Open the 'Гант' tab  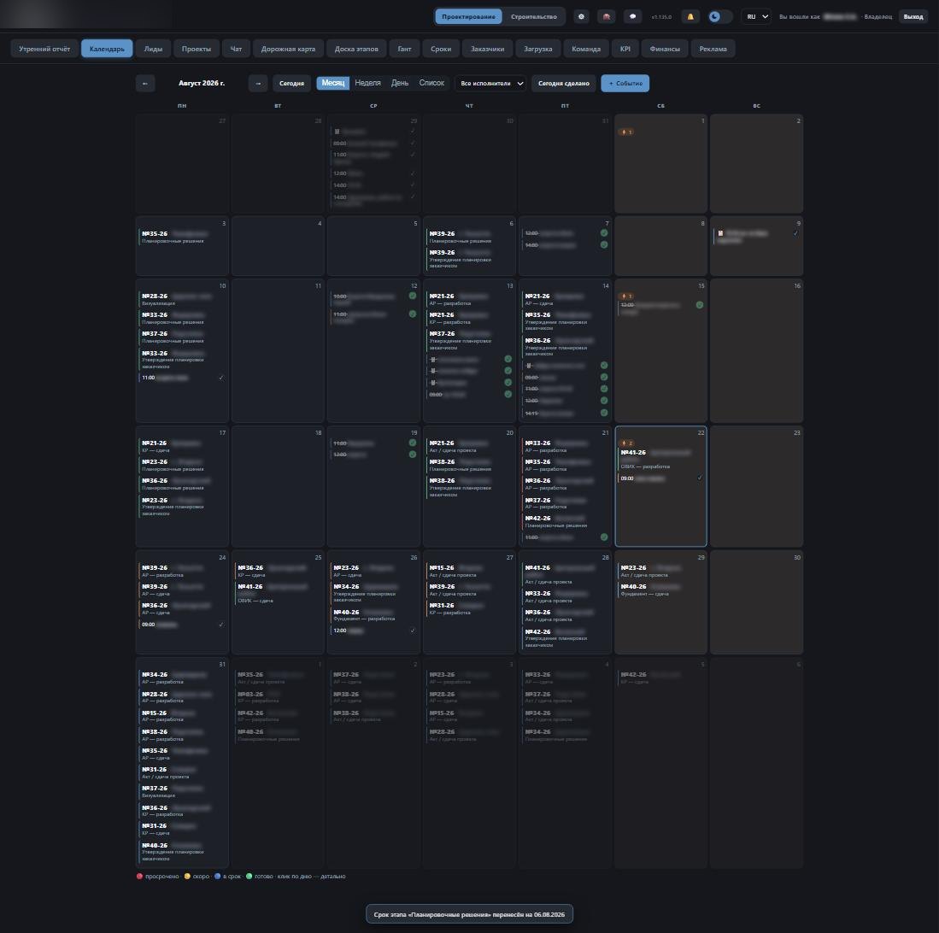click(x=404, y=49)
